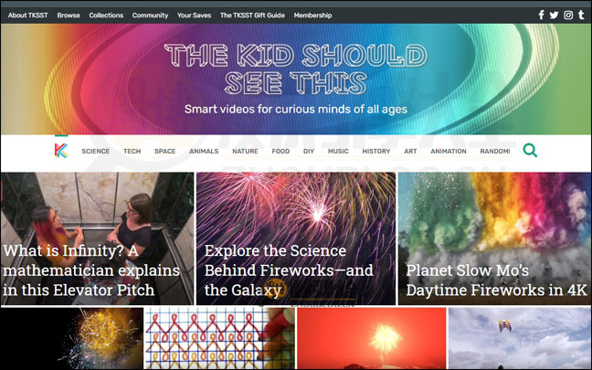Viewport: 592px width, 370px height.
Task: Select the SCIENCE category tab
Action: click(x=96, y=151)
